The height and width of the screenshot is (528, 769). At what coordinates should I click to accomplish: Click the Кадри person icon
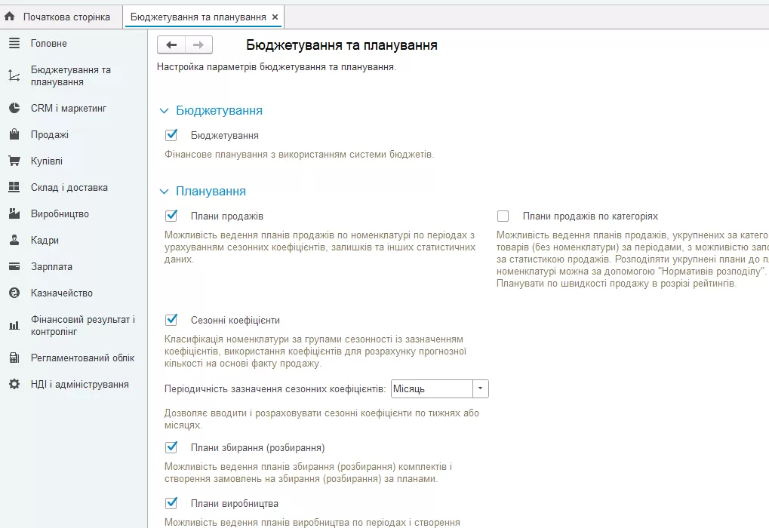[14, 240]
